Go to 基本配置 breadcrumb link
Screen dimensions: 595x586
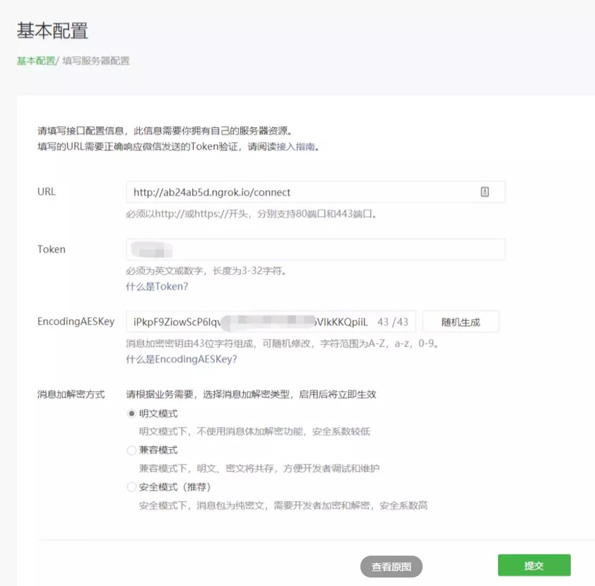35,61
